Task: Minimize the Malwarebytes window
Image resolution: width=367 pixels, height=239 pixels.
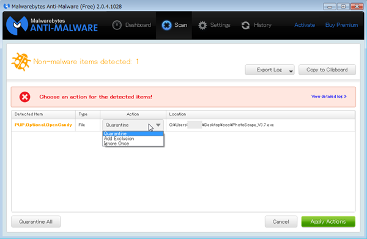Action: [330, 7]
